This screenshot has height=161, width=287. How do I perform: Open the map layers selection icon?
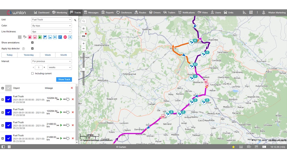tap(84, 36)
